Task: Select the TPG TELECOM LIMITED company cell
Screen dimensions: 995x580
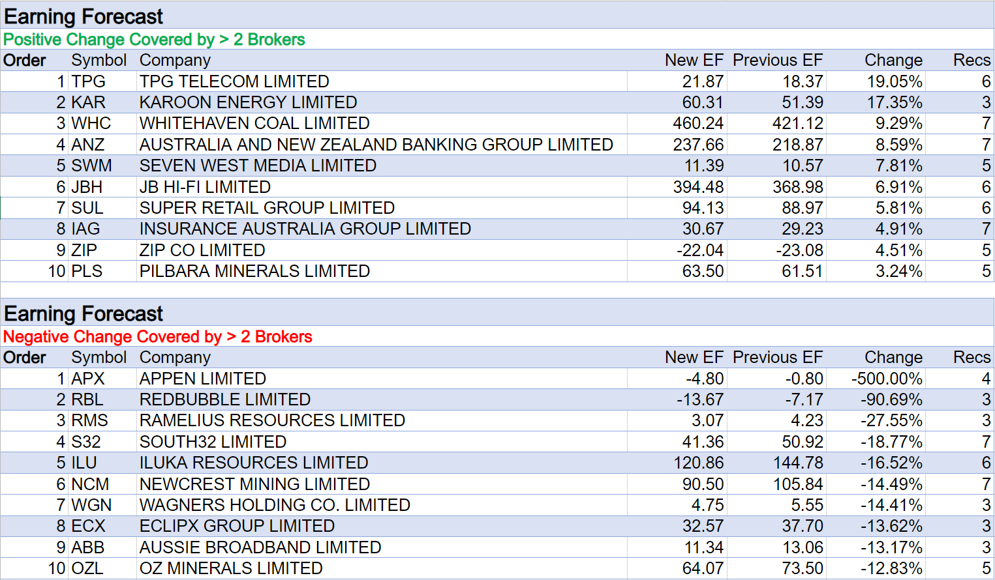Action: coord(234,81)
